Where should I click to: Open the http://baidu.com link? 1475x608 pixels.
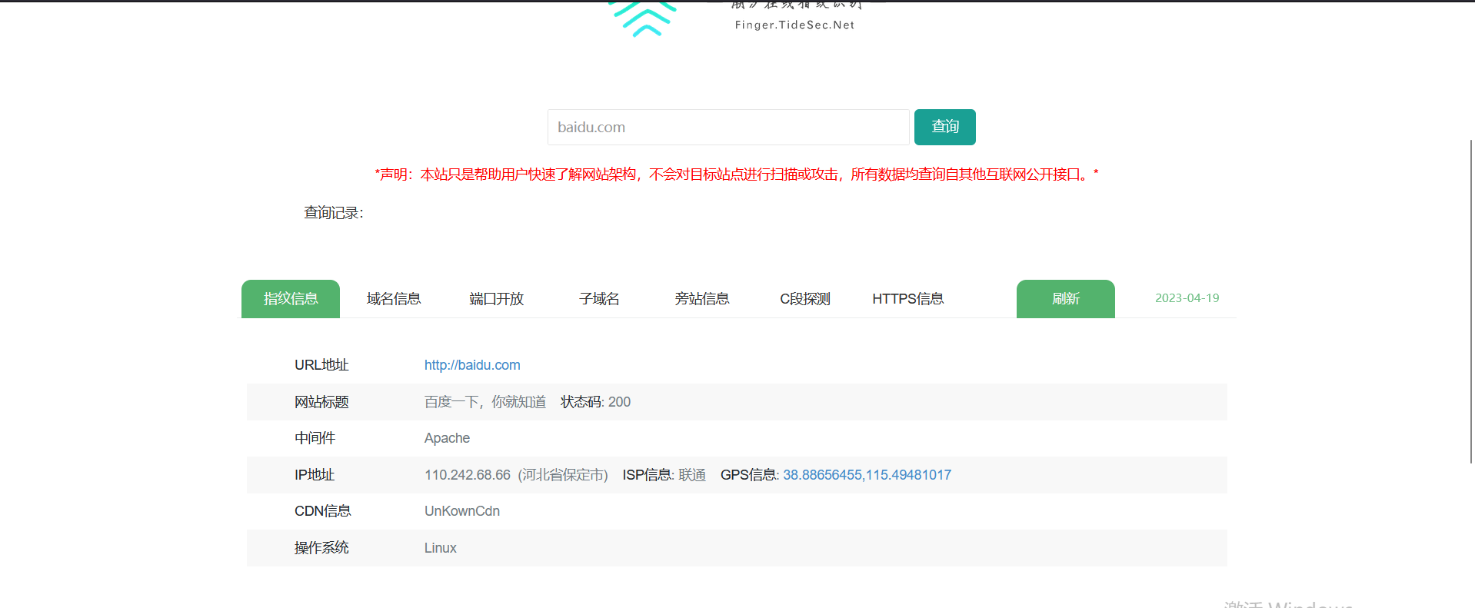tap(472, 365)
